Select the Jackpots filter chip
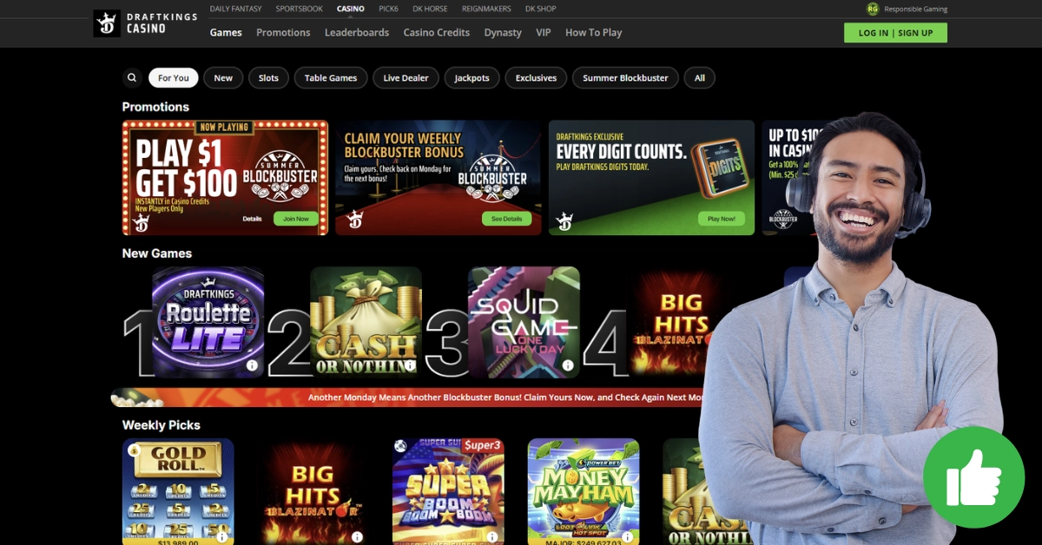The image size is (1042, 545). (x=472, y=78)
